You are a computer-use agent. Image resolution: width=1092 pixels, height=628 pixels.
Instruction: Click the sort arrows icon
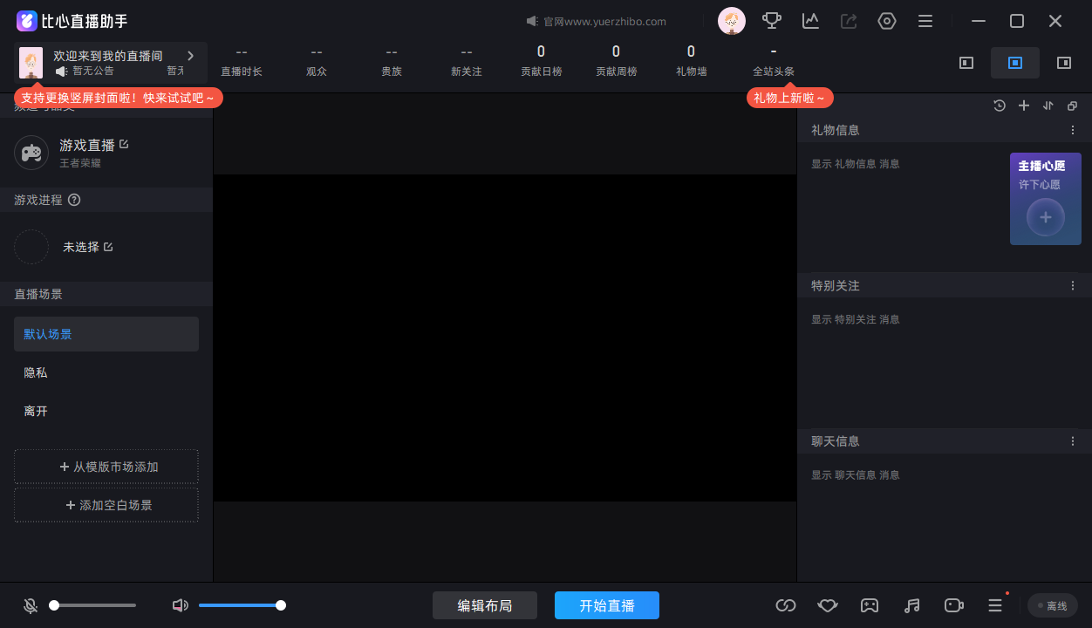(1048, 106)
